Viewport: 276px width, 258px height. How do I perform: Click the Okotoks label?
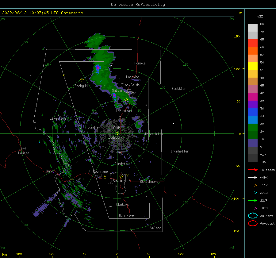click(x=123, y=205)
